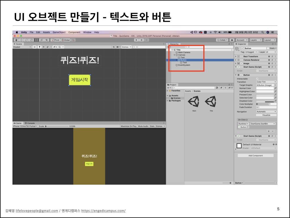Open the Layers dropdown in toolbar
This screenshot has height=218, width=290.
256,40
